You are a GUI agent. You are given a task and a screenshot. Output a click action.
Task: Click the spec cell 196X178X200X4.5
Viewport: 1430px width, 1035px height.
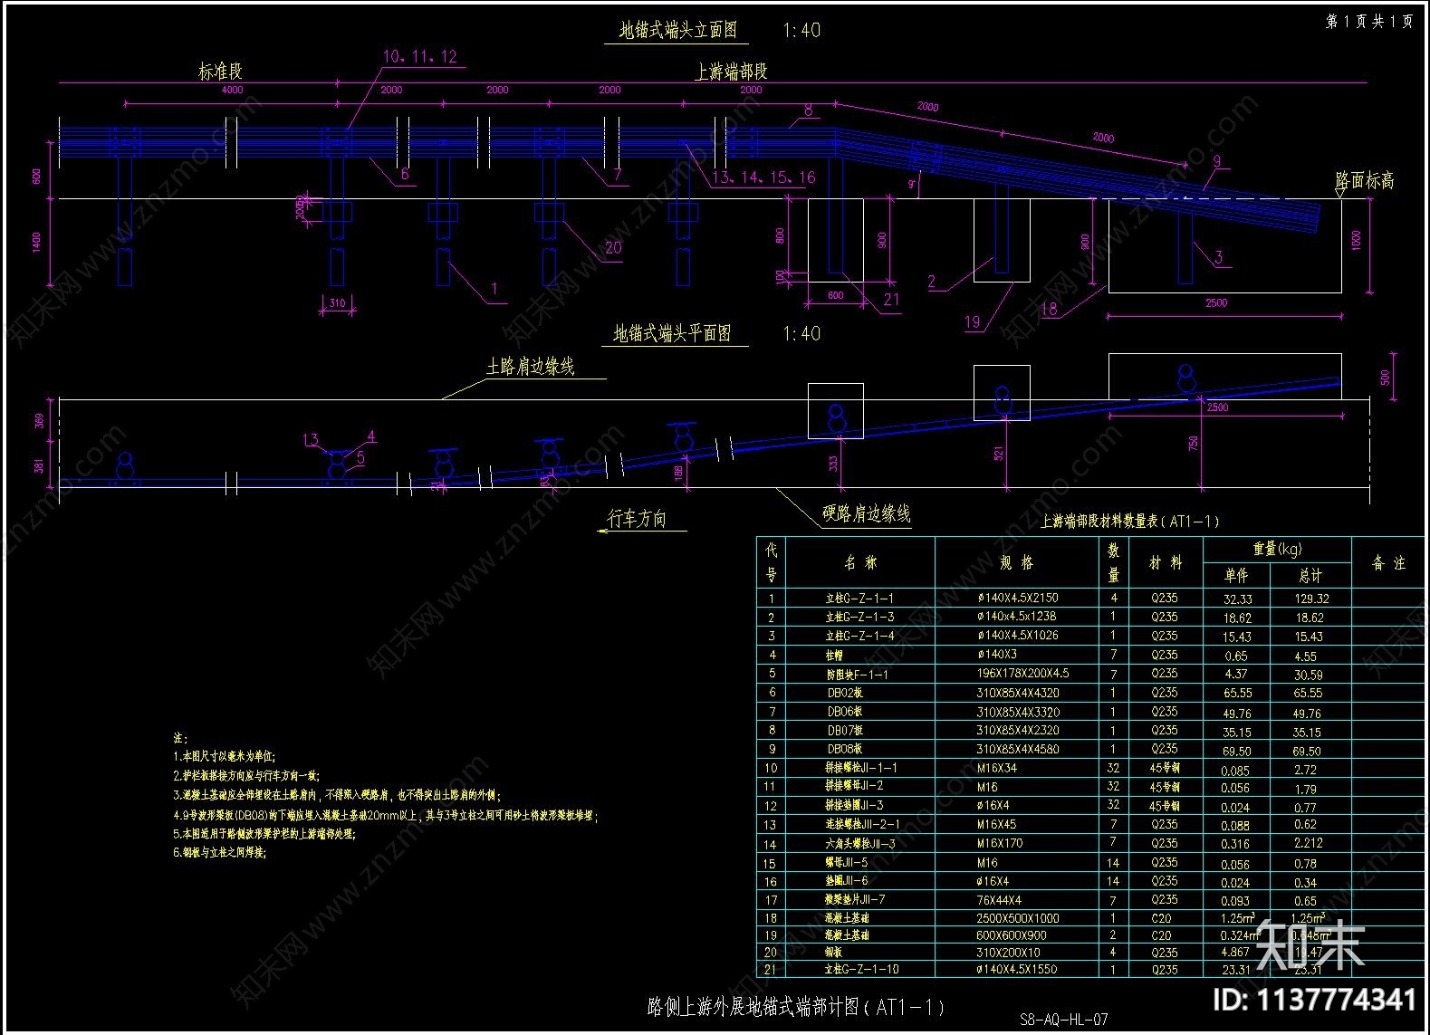coord(1022,674)
